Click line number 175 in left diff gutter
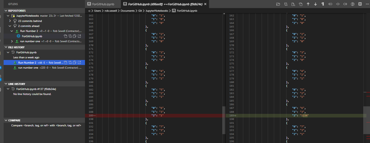Image resolution: width=370 pixels, height=143 pixels. click(91, 63)
